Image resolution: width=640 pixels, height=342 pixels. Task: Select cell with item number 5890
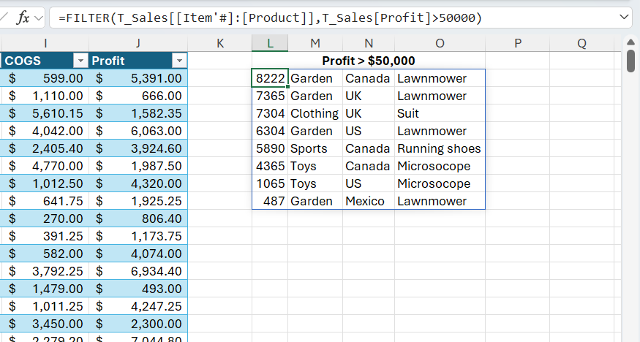point(270,148)
